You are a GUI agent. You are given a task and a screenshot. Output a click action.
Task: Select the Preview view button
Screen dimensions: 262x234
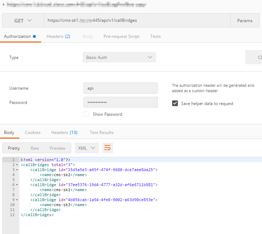pos(58,148)
